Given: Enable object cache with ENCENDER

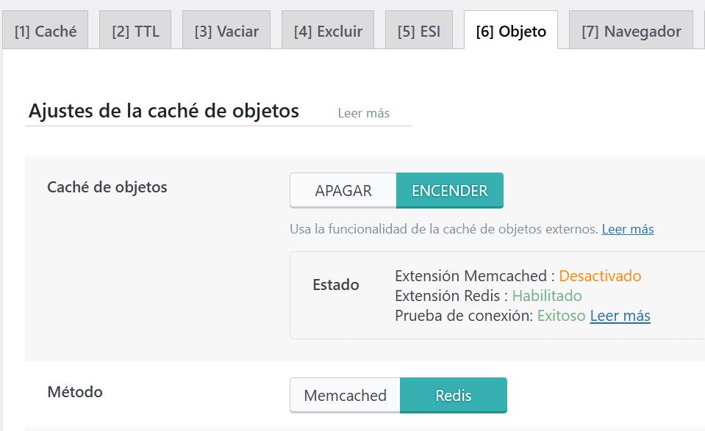Looking at the screenshot, I should point(449,191).
